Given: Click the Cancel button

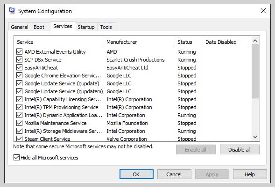Looking at the screenshot, I should click(174, 174).
